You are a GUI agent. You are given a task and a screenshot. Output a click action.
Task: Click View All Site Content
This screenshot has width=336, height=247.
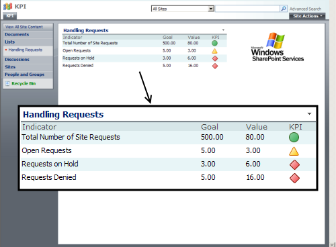coord(24,27)
